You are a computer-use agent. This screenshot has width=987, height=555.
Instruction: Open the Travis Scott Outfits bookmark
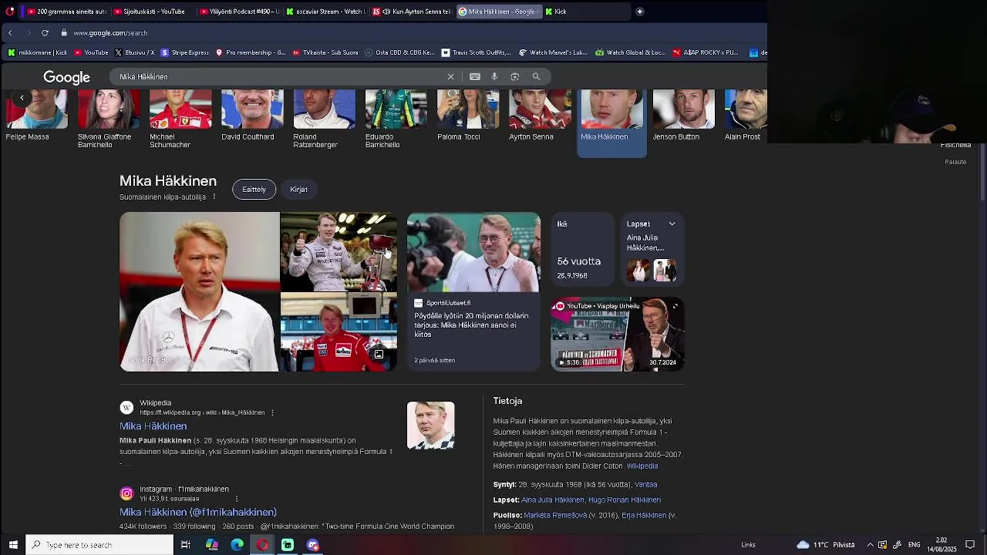476,53
